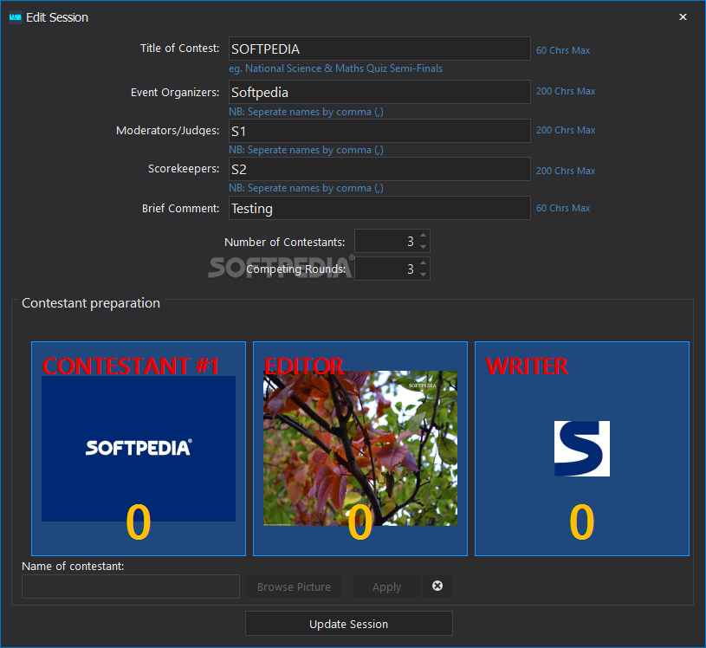
Task: Click the '60 Chrs Max' note beside Title of Contest
Action: click(x=563, y=50)
